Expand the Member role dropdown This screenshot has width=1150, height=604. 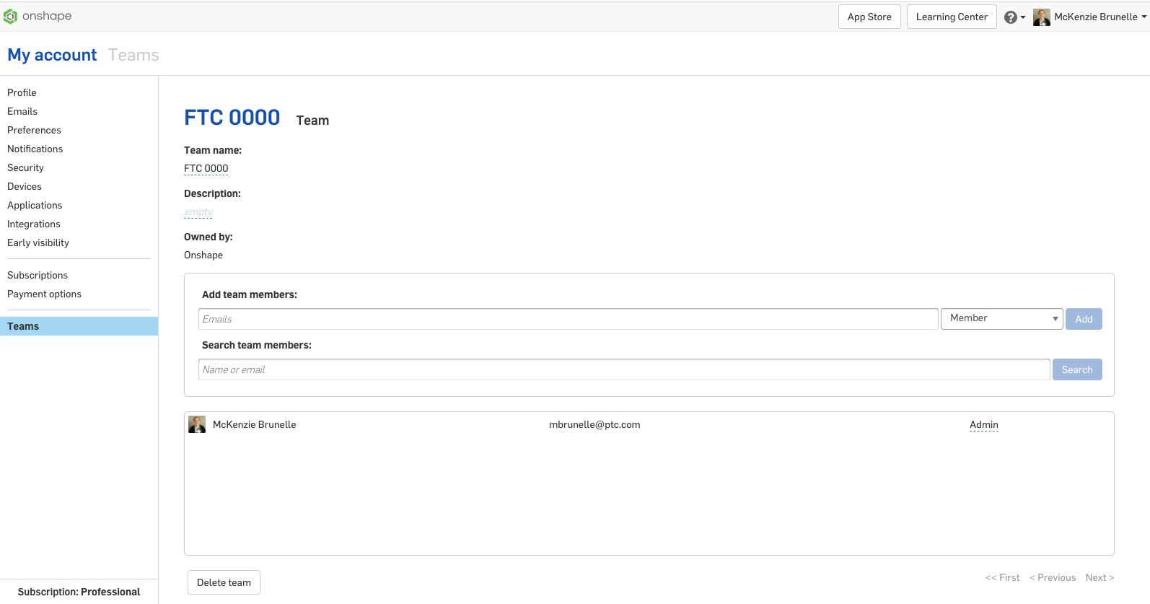(x=1001, y=318)
